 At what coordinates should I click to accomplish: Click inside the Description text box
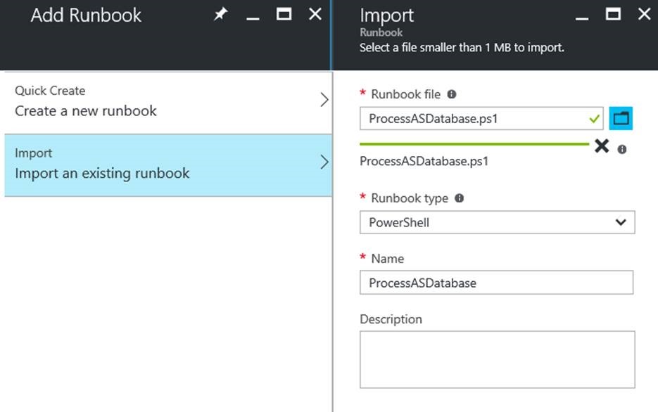point(497,359)
